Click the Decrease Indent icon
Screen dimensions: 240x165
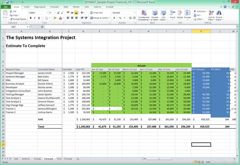click(82, 18)
